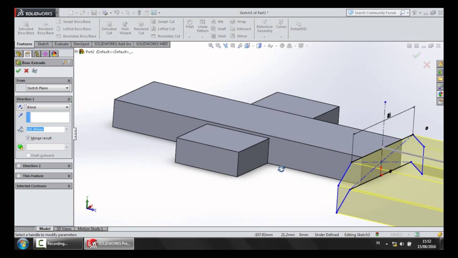The width and height of the screenshot is (458, 258).
Task: Switch to the SOLIDWORKS Add-Ins tab
Action: click(113, 44)
